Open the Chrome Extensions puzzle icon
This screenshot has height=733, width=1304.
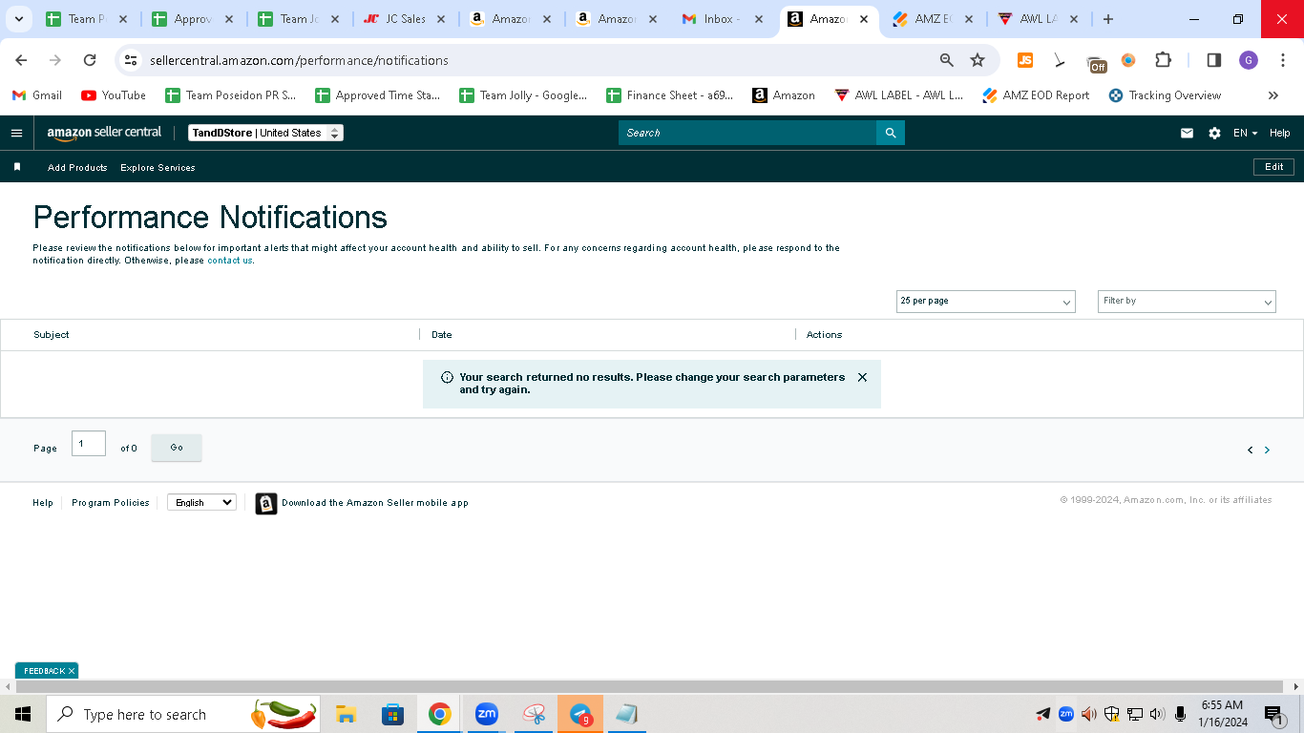1163,60
